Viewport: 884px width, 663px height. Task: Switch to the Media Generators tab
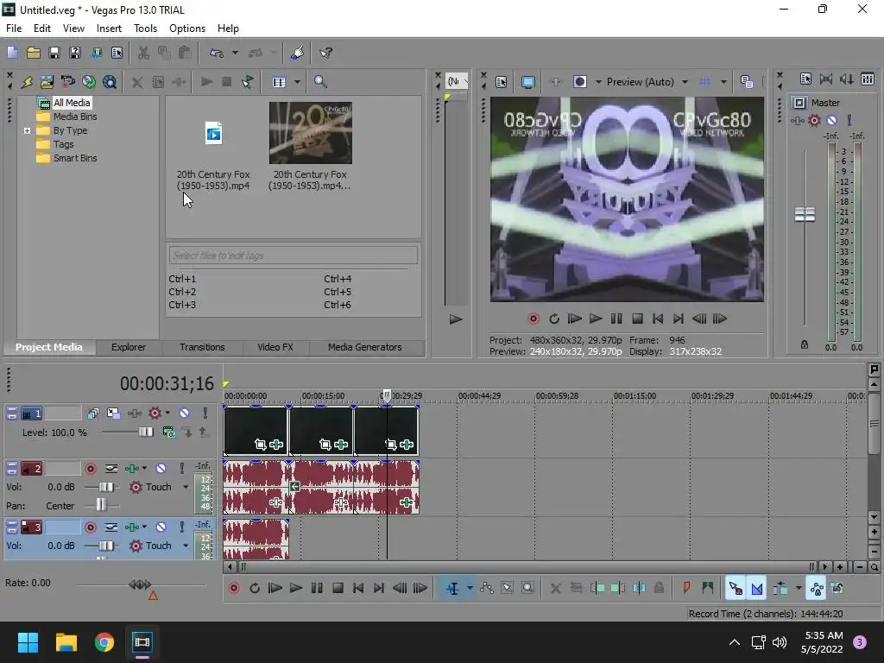pos(365,347)
